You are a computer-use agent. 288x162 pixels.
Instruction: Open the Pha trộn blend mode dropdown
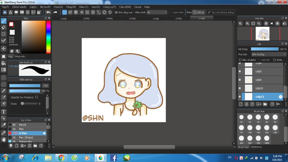(269, 54)
